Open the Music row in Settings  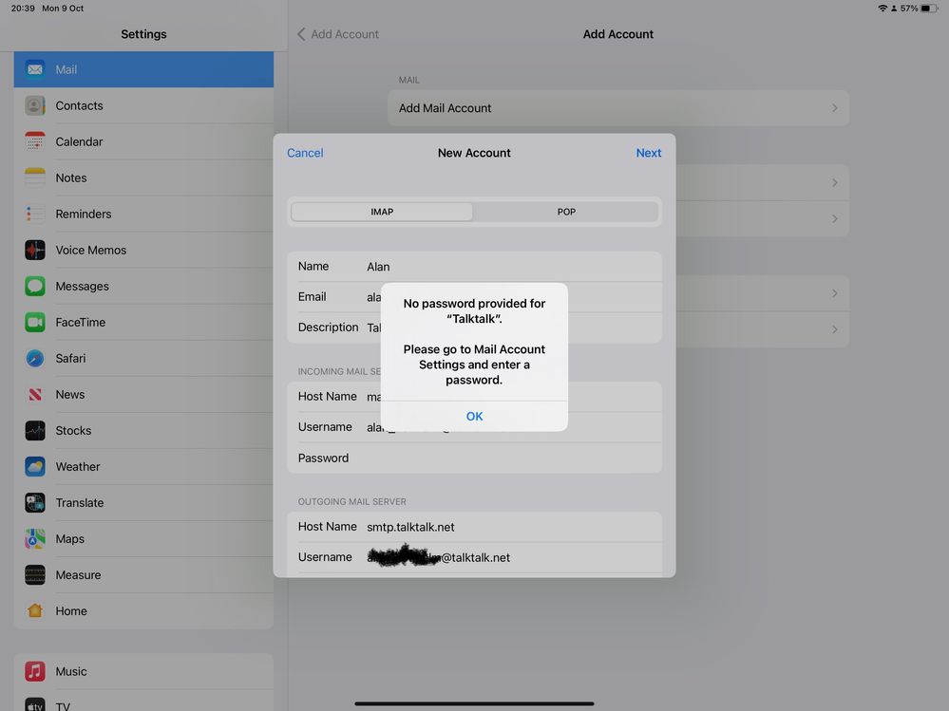(x=143, y=671)
